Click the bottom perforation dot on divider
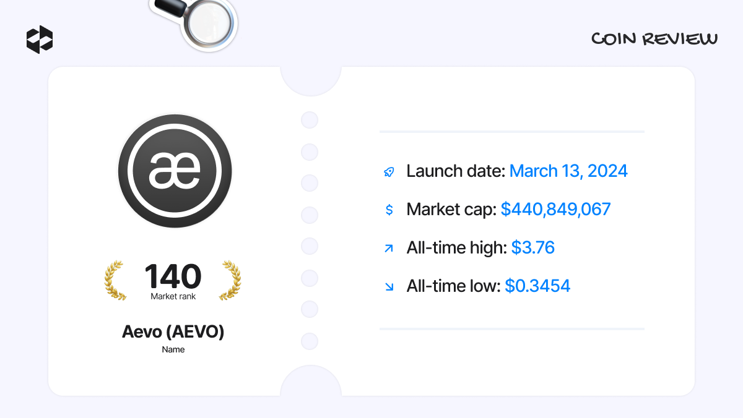The image size is (743, 418). [310, 341]
